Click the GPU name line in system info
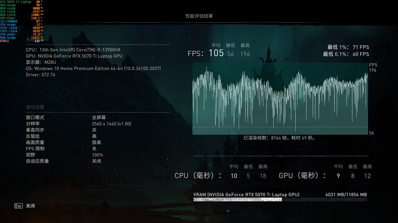398x223 pixels. (74, 56)
